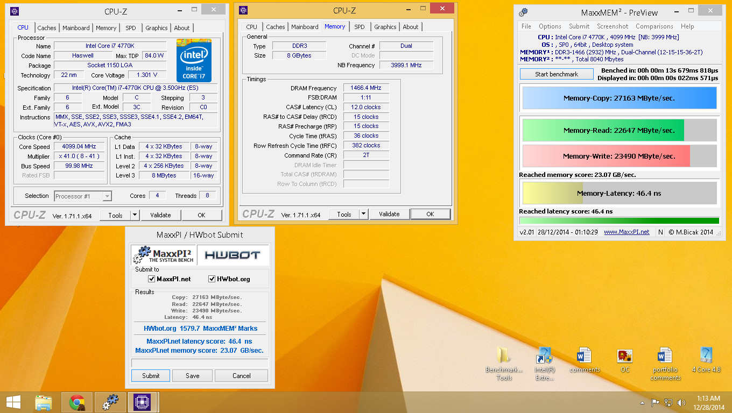Open About tab in processor CPU-Z window
Viewport: 732px width, 413px height.
[182, 28]
